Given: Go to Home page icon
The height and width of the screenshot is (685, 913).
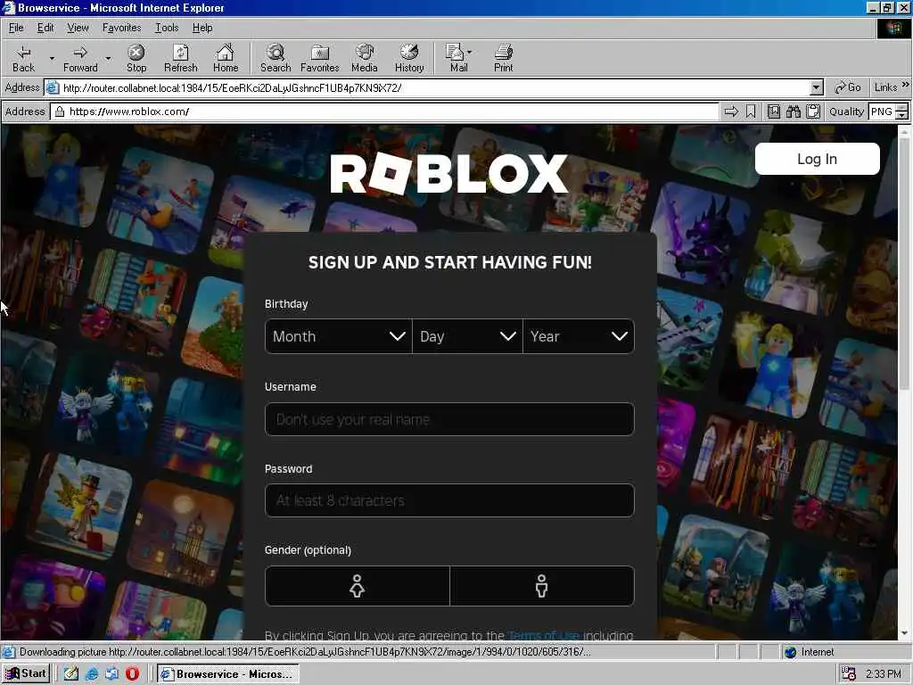Looking at the screenshot, I should tap(226, 53).
